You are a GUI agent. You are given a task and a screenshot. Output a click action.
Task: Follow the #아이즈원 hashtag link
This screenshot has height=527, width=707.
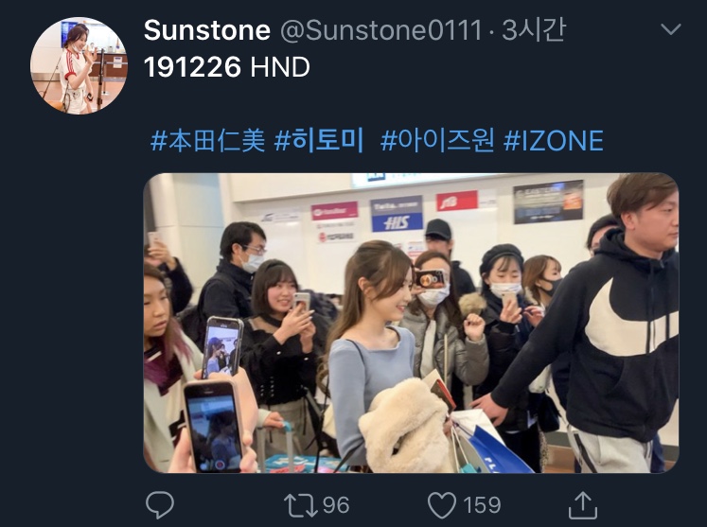(437, 140)
